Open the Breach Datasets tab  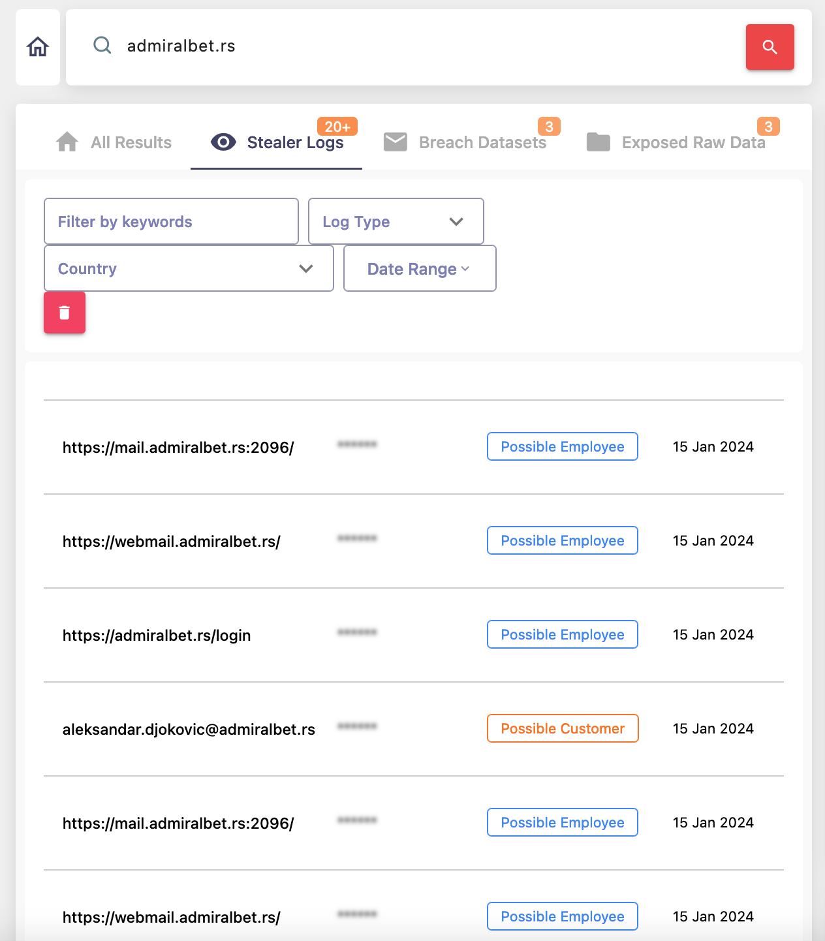(x=465, y=142)
